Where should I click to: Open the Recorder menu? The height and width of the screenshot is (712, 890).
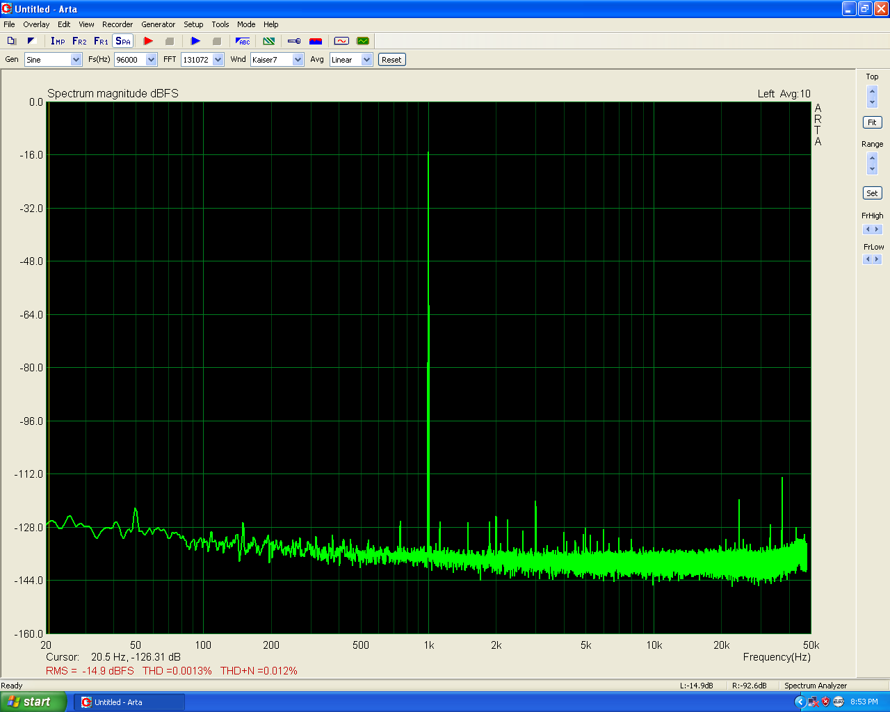pos(118,24)
